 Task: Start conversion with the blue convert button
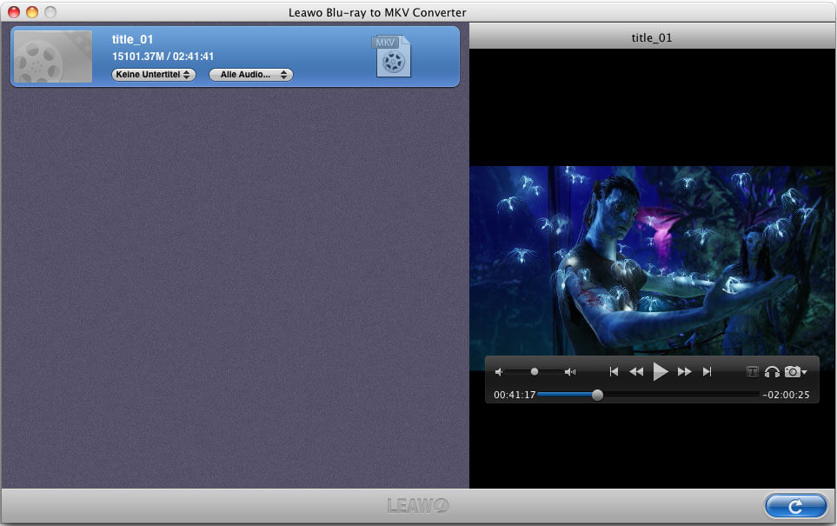click(795, 506)
